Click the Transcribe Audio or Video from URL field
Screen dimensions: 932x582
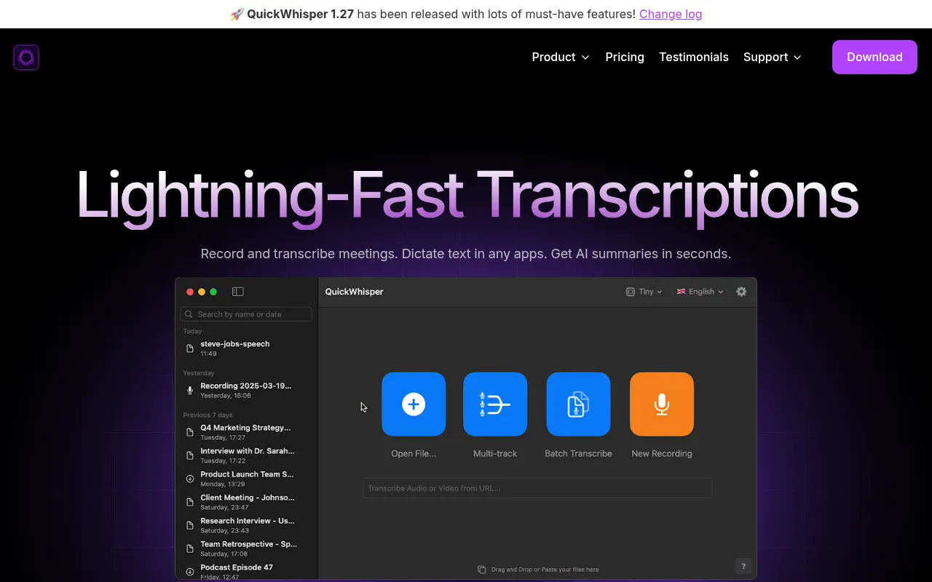pyautogui.click(x=537, y=488)
